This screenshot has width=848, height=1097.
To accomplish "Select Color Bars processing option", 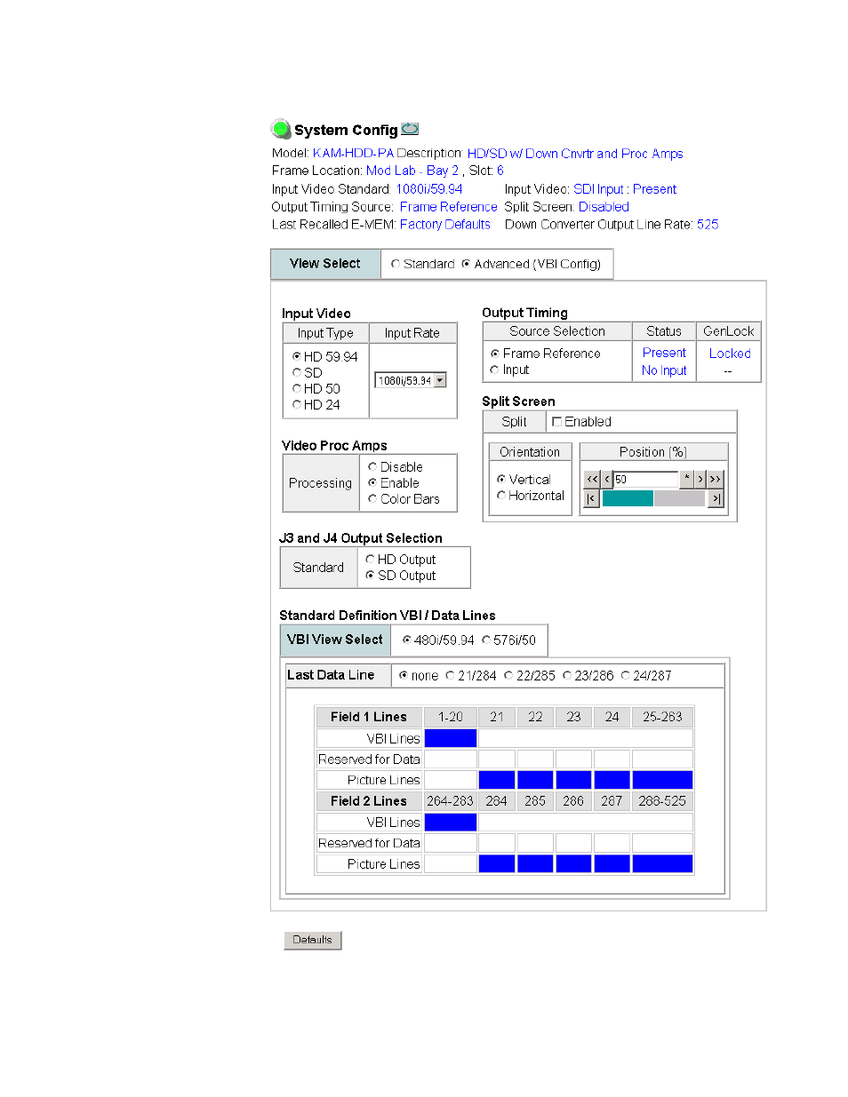I will coord(372,499).
